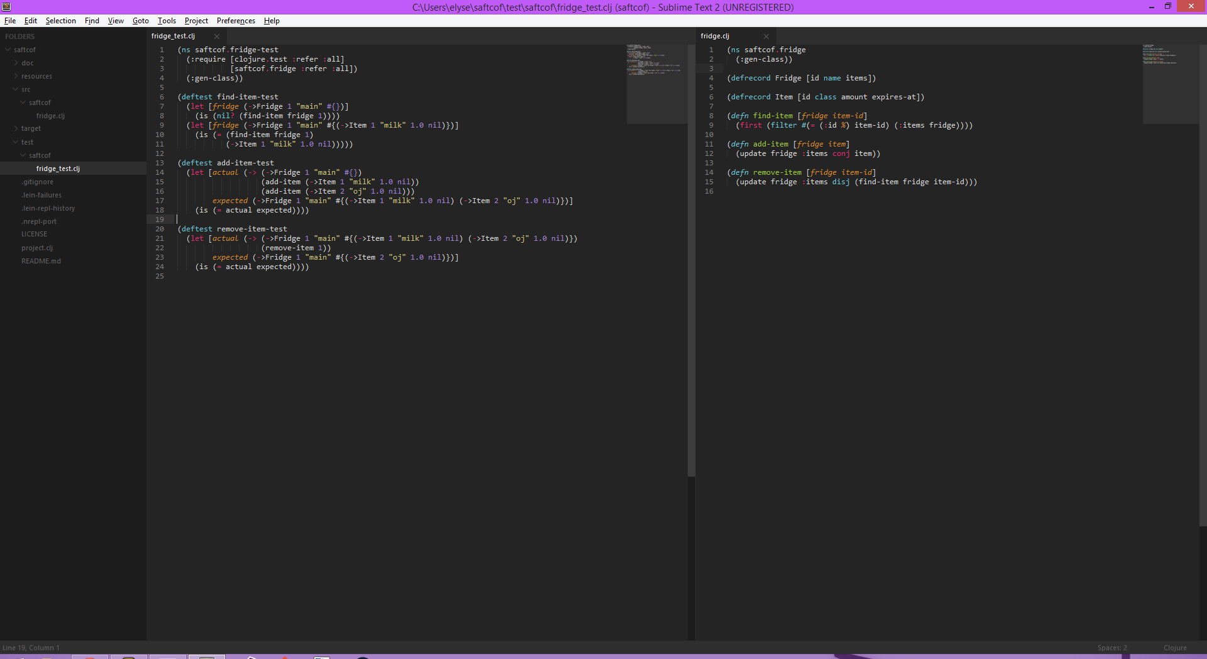Open the Project menu
This screenshot has height=659, width=1207.
click(196, 21)
